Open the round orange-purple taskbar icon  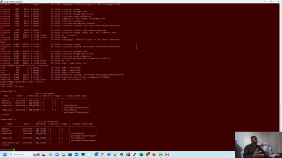point(102,154)
